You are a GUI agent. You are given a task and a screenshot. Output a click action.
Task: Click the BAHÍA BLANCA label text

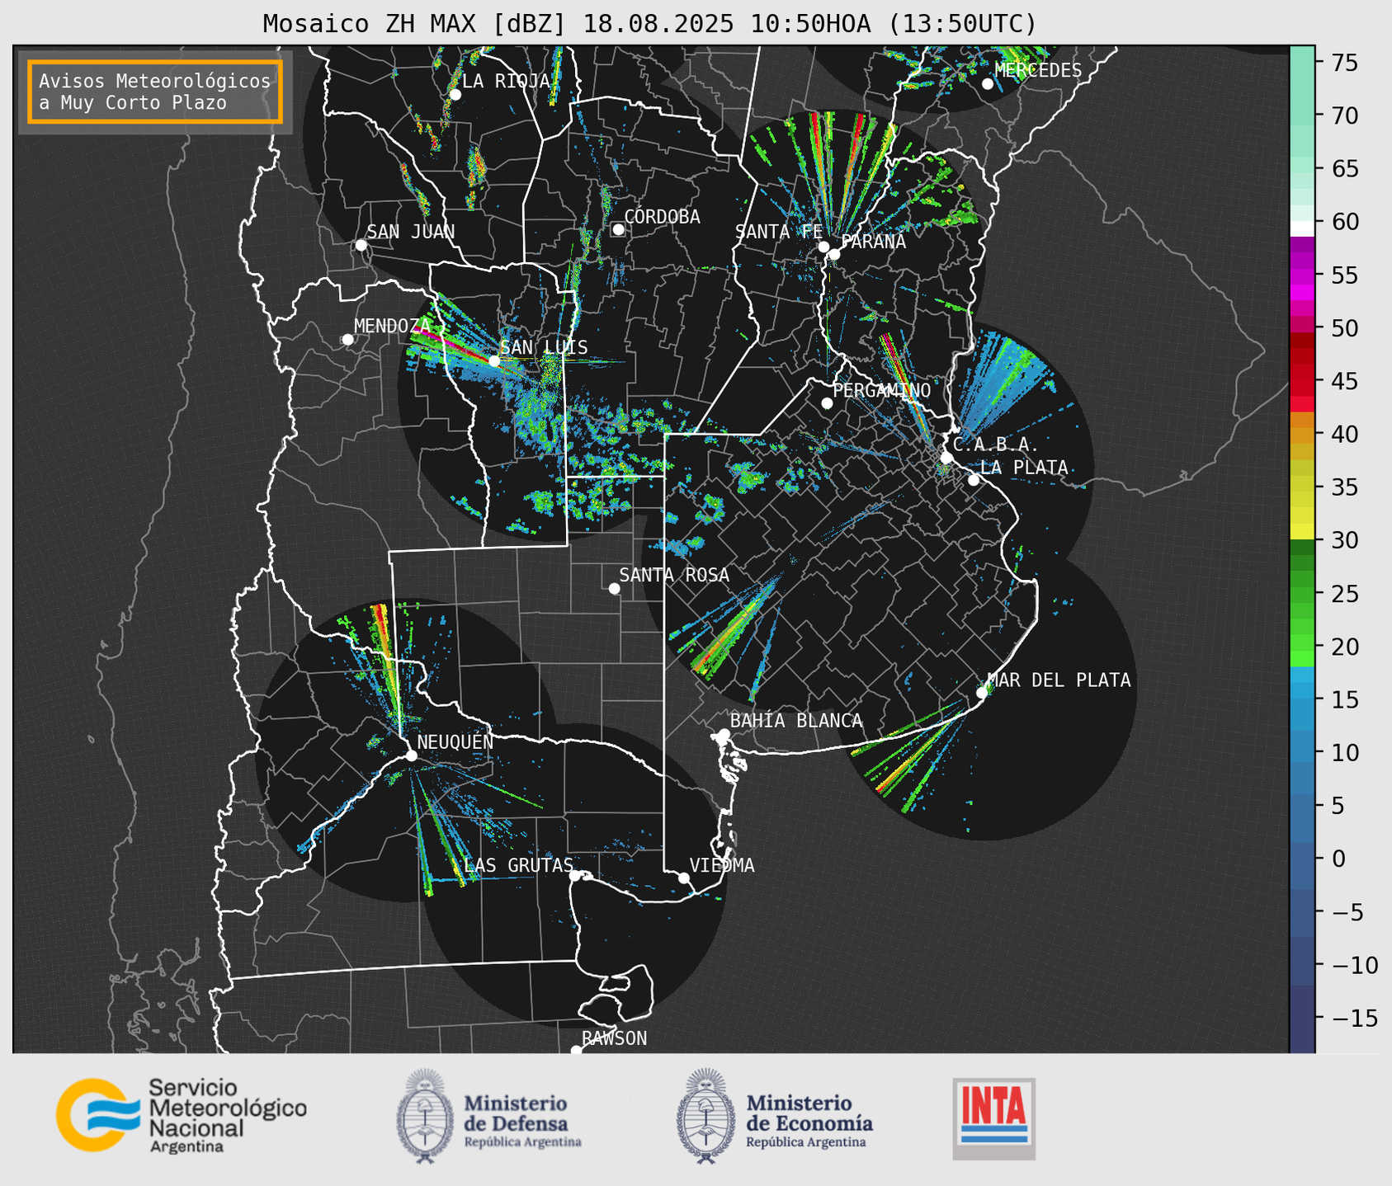(796, 721)
